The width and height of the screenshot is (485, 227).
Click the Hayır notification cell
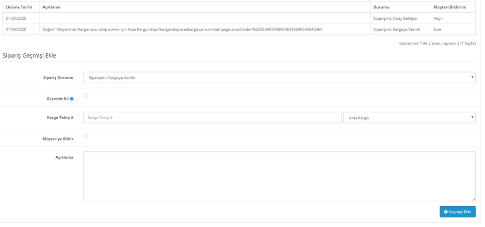(453, 18)
